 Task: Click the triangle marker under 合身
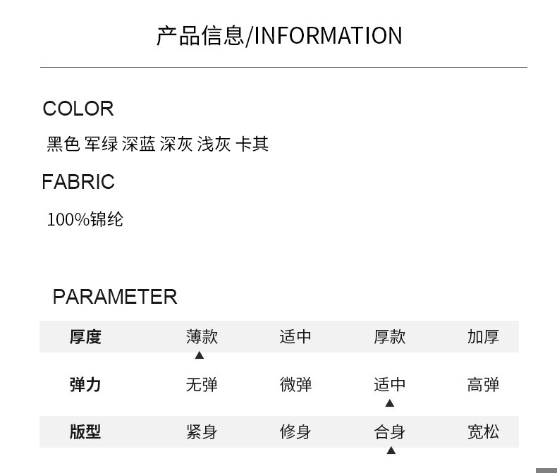pos(391,450)
